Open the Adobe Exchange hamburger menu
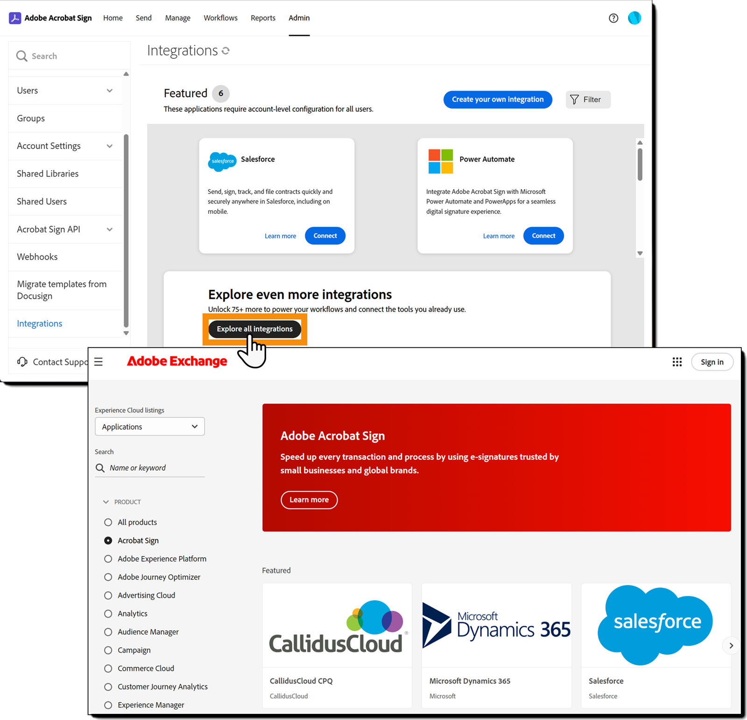This screenshot has width=747, height=720. [99, 362]
